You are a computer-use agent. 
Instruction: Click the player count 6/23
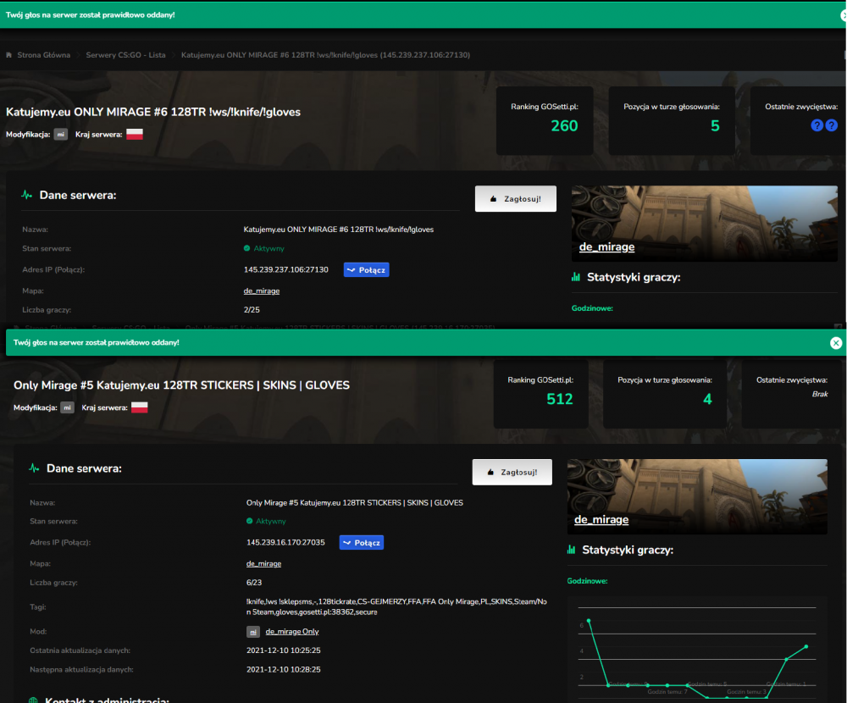pos(254,583)
